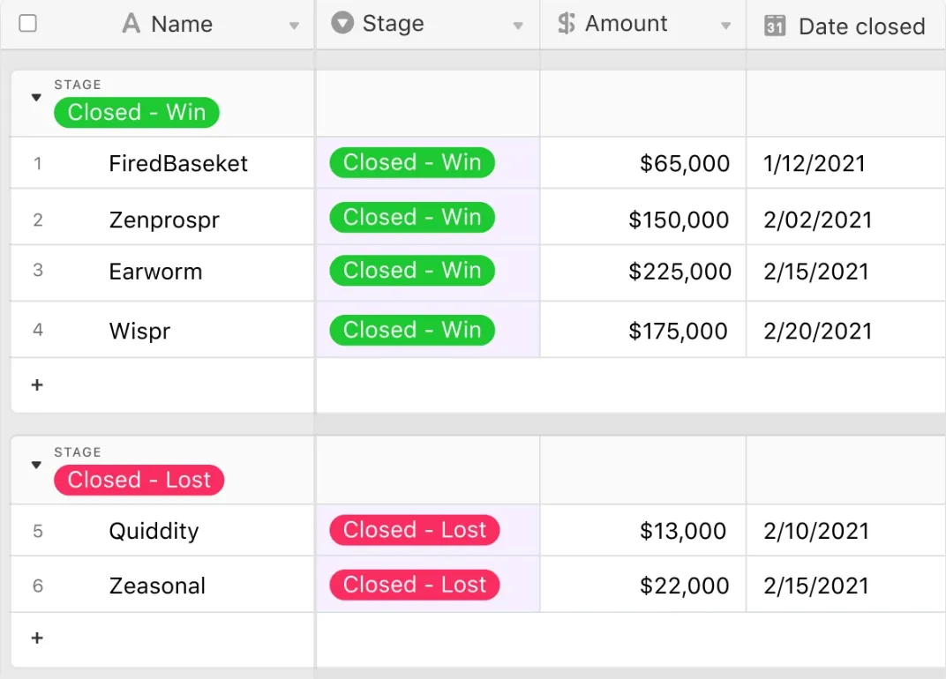This screenshot has height=679, width=946.
Task: Tick the select-all checkbox in header
Action: point(27,24)
